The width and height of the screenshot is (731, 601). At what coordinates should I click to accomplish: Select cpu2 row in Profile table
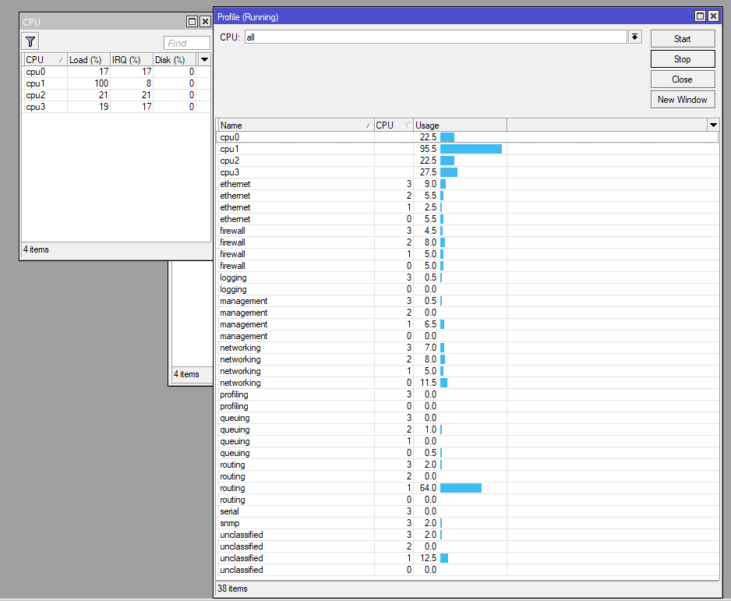click(x=468, y=161)
